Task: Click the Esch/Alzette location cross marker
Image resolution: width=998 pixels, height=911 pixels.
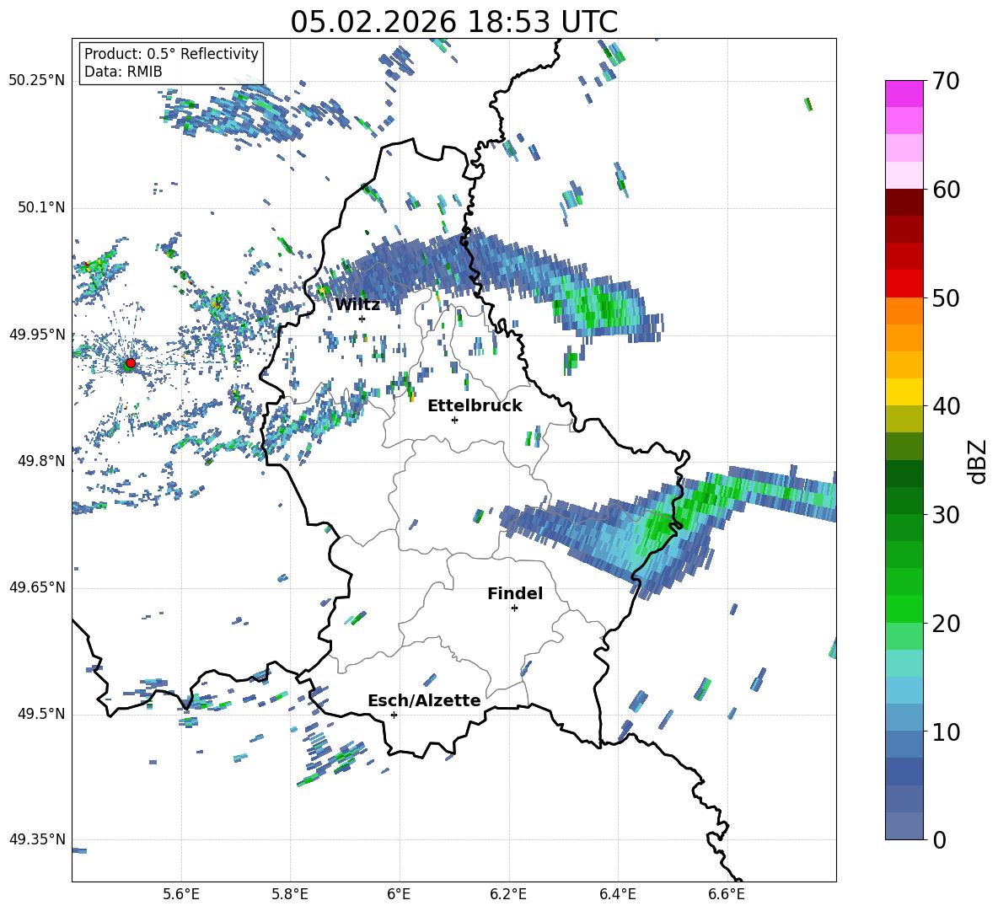Action: 394,715
